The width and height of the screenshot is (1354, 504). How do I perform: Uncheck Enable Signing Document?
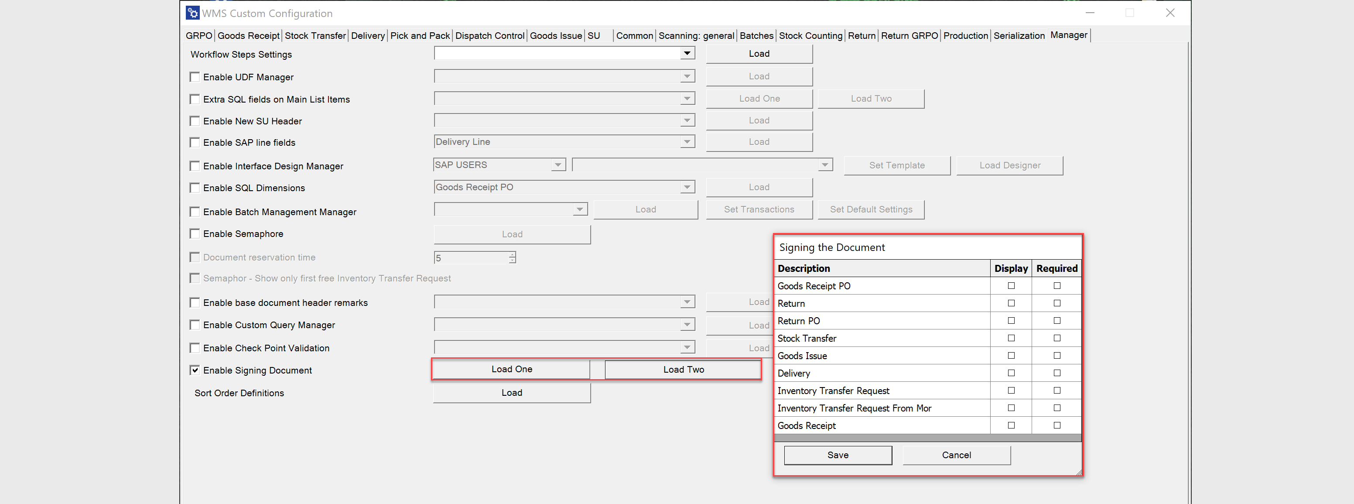pos(195,370)
